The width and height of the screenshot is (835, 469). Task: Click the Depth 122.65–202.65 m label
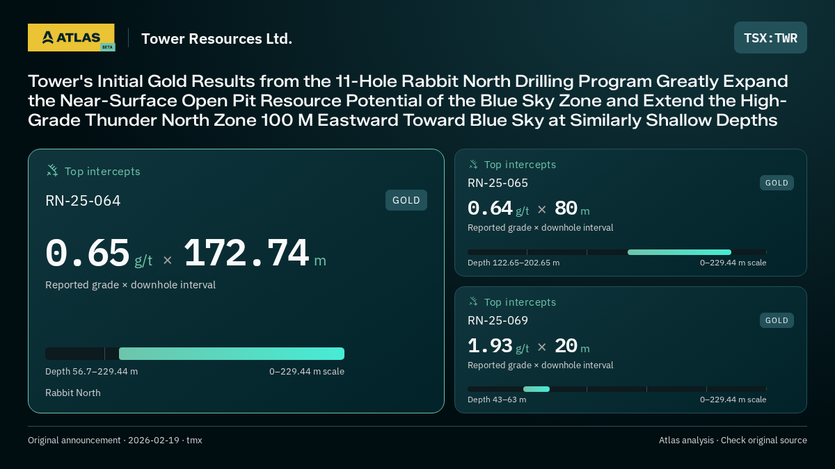[514, 263]
